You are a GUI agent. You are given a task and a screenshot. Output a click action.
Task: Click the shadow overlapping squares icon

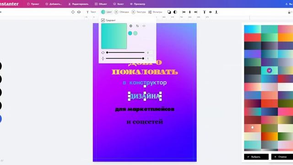pos(169,12)
